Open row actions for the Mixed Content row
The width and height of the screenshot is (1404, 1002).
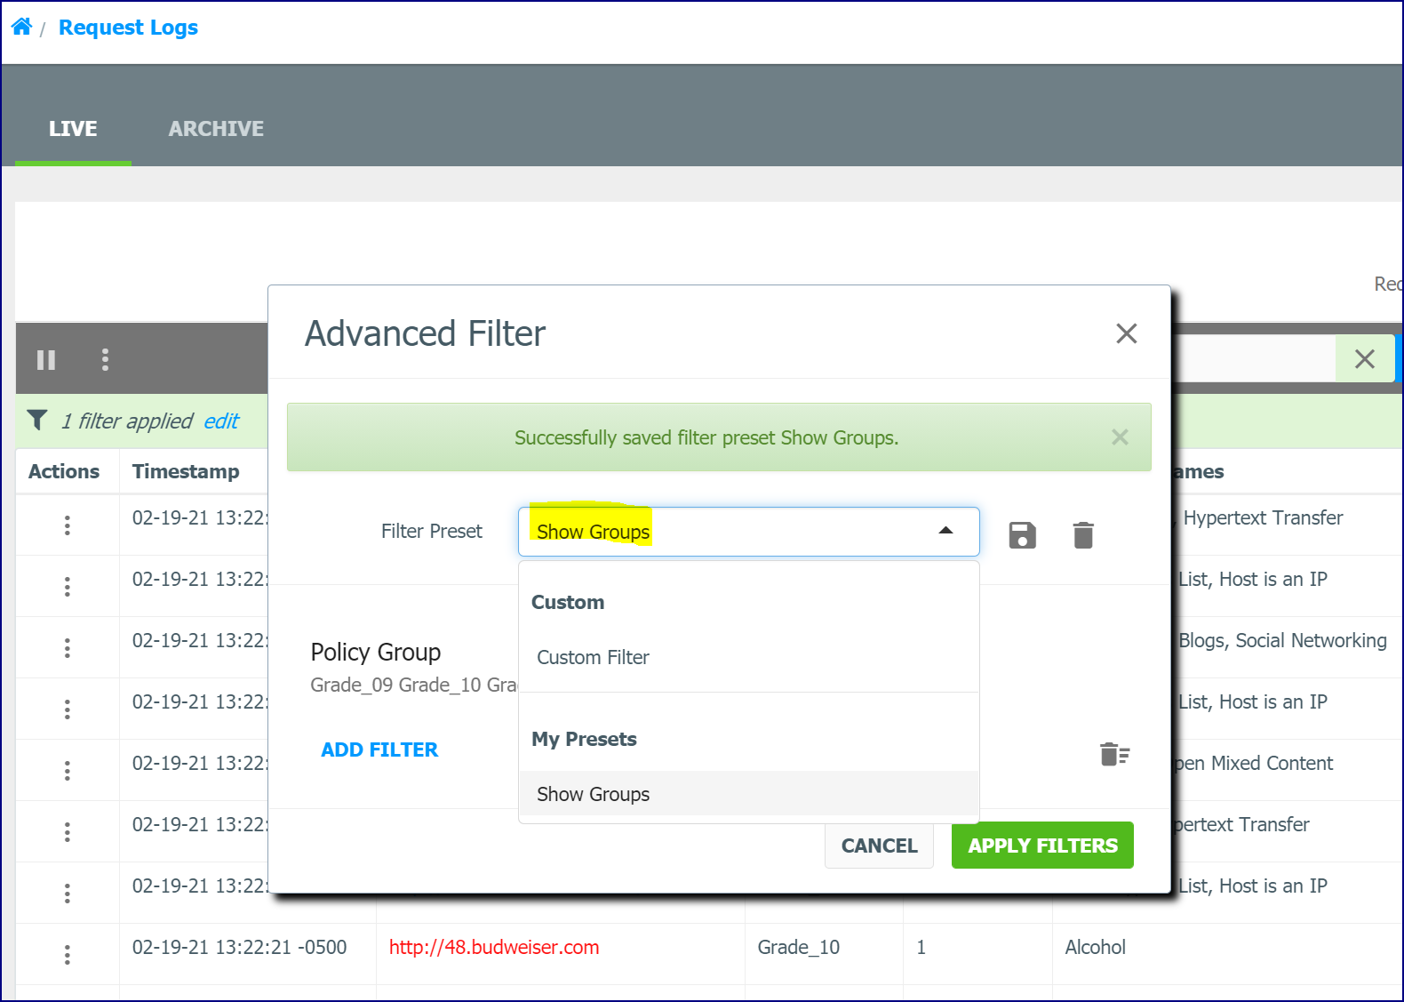click(x=68, y=770)
